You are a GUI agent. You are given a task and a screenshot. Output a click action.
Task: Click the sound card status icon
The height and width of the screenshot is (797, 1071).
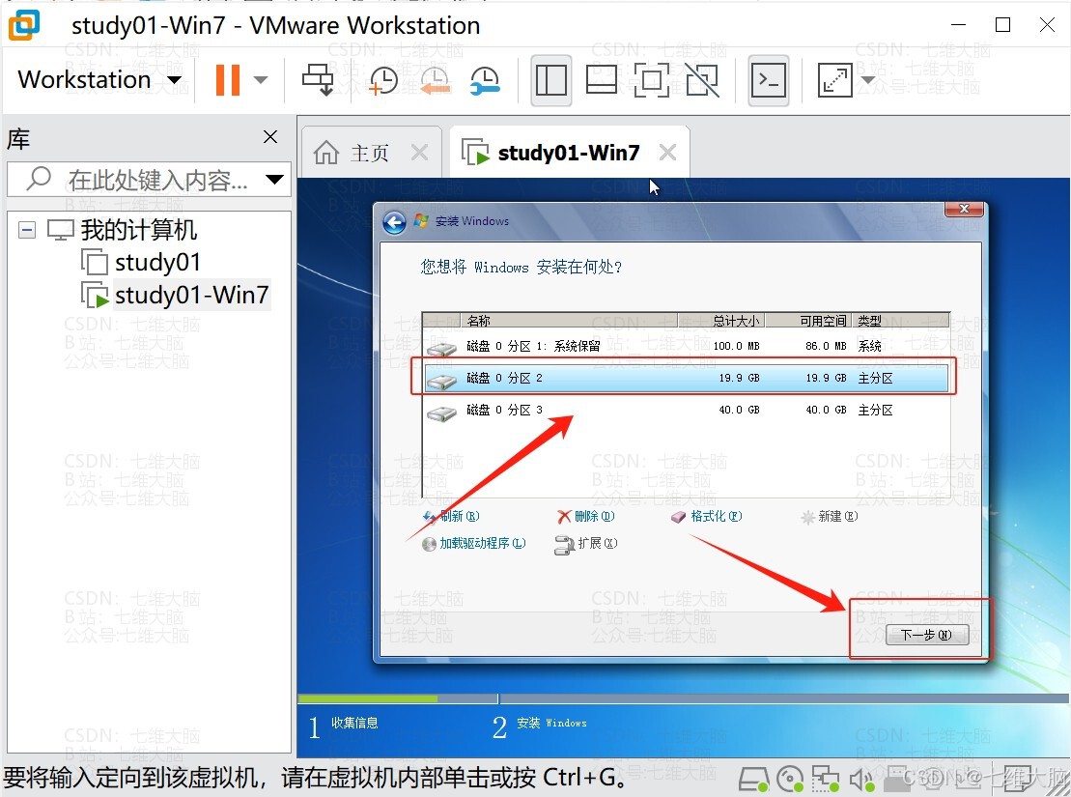862,780
